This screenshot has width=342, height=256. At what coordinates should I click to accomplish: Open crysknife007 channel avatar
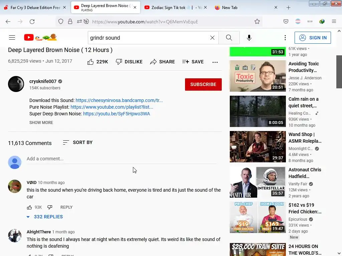[x=16, y=84]
